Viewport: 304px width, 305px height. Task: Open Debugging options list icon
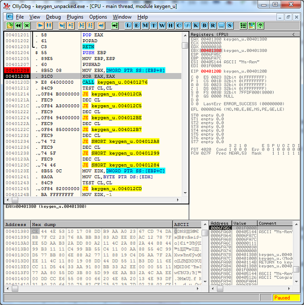click(x=243, y=25)
